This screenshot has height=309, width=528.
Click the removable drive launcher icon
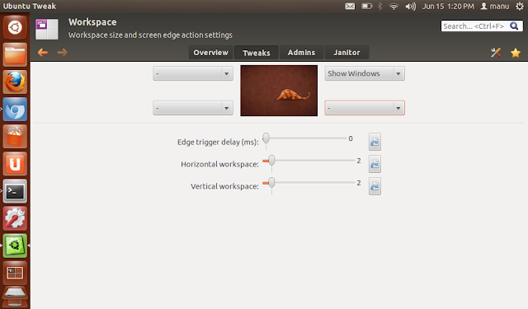coord(15,297)
